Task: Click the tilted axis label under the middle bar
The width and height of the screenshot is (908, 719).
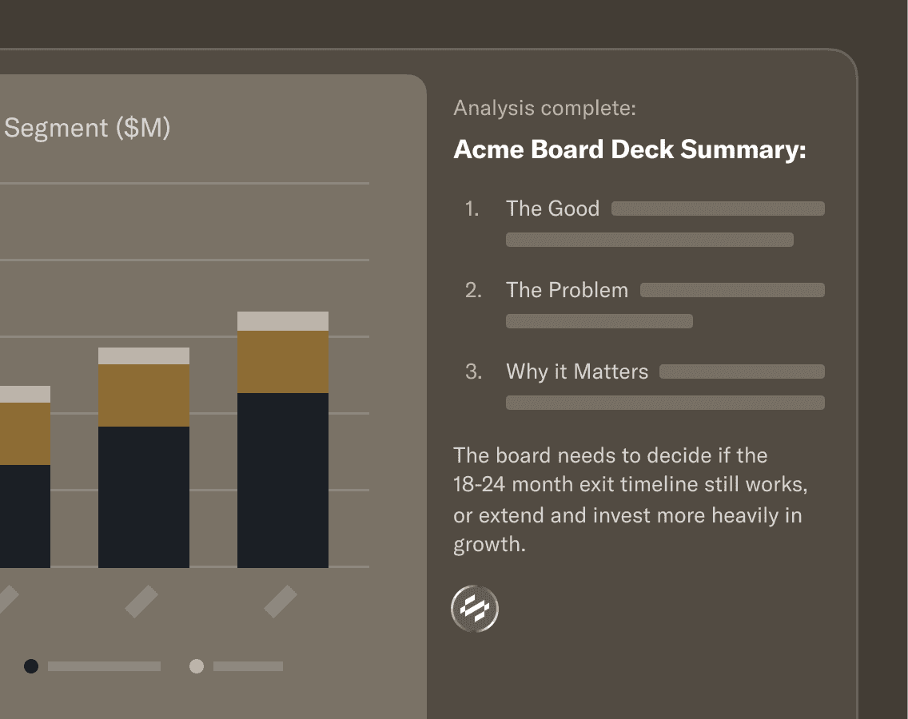Action: tap(142, 601)
